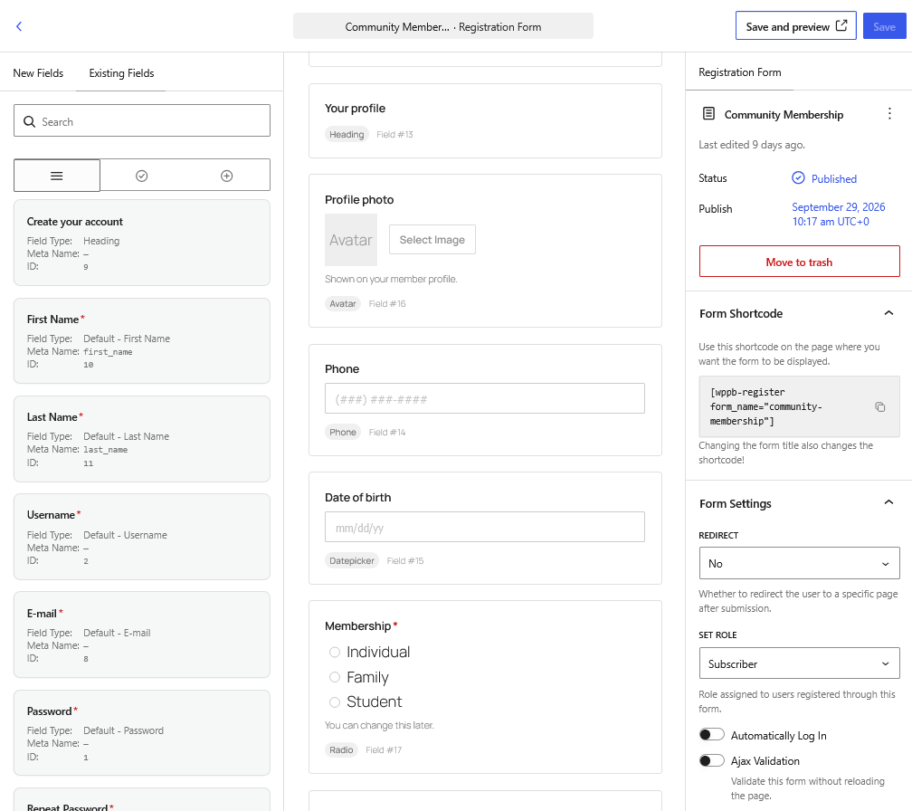
Task: Click the Avatar tag label for Field #16
Action: click(x=343, y=304)
